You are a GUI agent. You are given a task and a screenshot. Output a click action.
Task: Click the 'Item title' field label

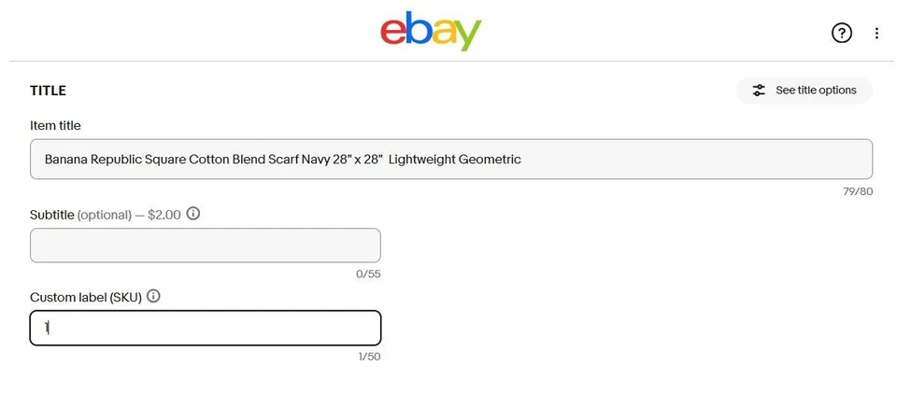tap(55, 126)
